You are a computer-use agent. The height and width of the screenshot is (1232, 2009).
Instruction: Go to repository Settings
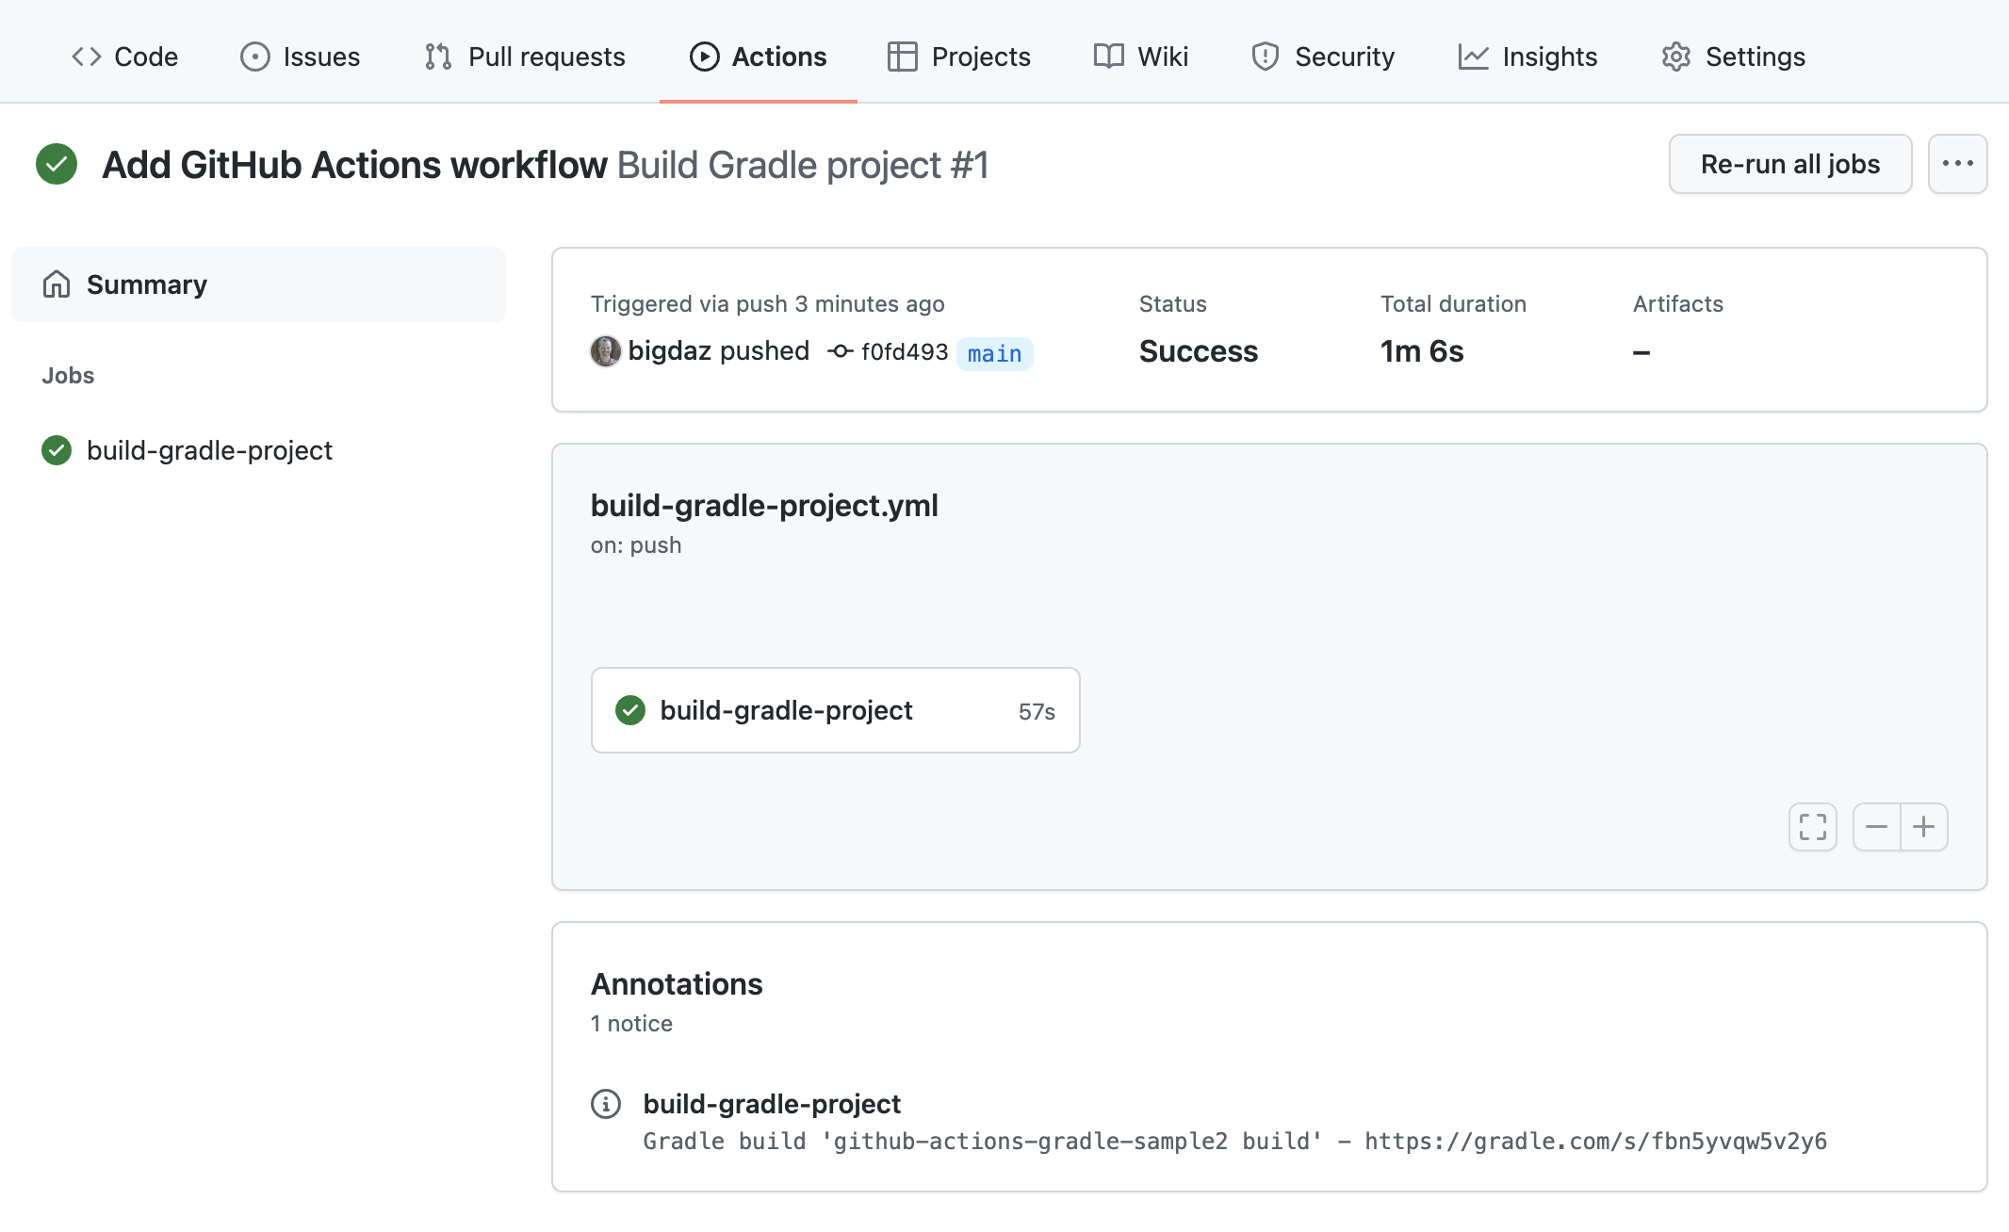click(1732, 57)
